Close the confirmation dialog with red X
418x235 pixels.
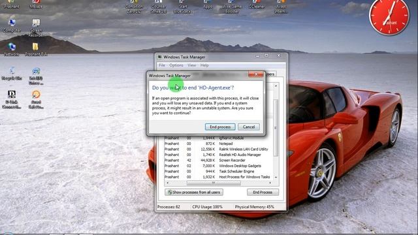[x=256, y=74]
